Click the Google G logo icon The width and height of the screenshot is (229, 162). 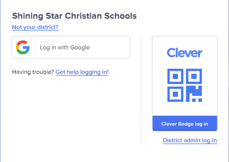(23, 47)
